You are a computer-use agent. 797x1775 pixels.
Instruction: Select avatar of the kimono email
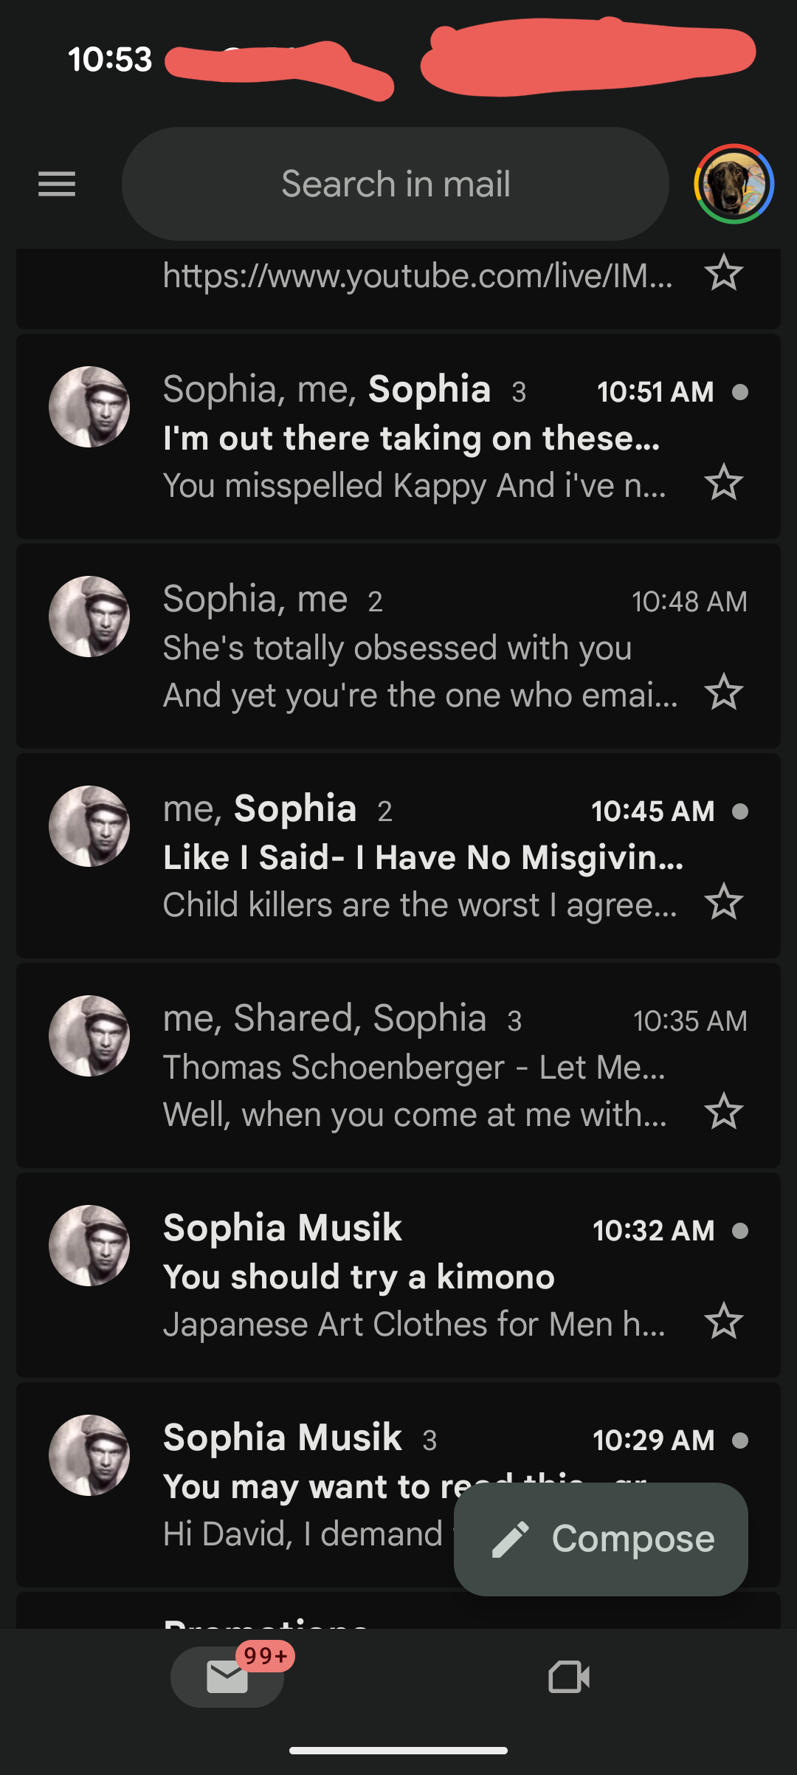pos(89,1246)
